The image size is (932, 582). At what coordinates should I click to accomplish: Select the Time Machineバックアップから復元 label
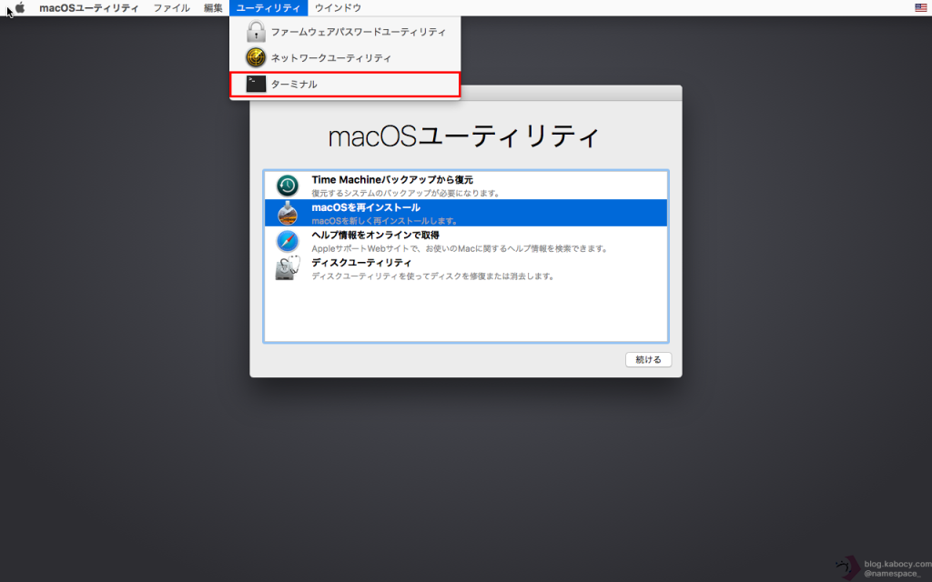tap(392, 180)
